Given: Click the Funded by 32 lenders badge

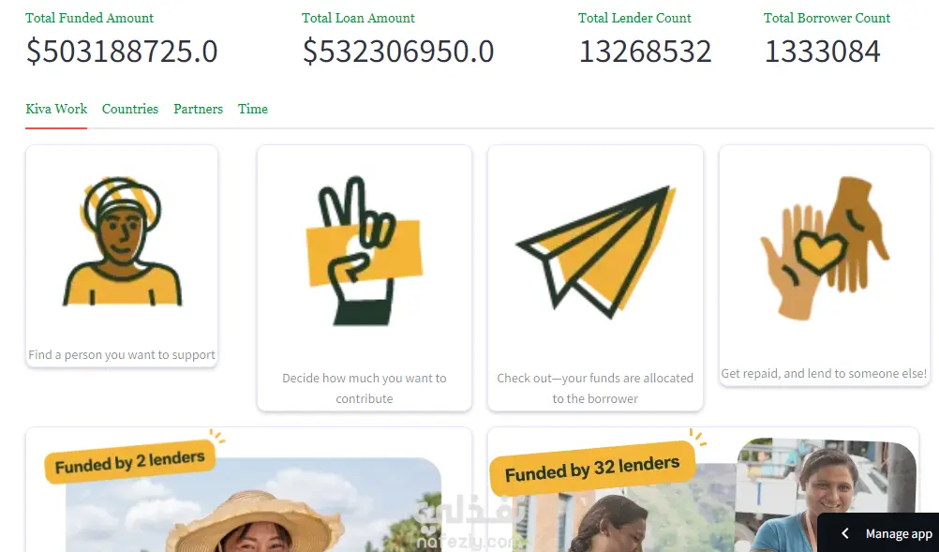Looking at the screenshot, I should pos(592,469).
